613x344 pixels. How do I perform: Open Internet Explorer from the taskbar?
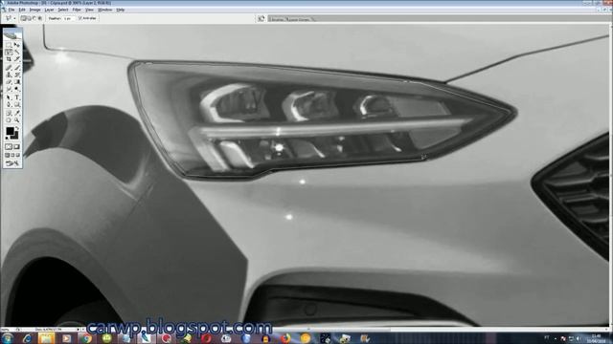[27, 338]
